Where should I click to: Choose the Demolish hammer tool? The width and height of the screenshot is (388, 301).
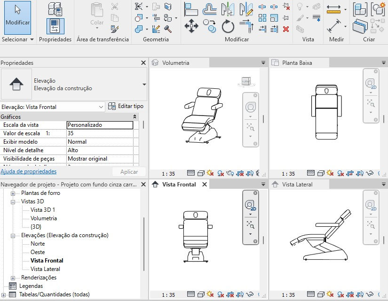click(x=168, y=29)
